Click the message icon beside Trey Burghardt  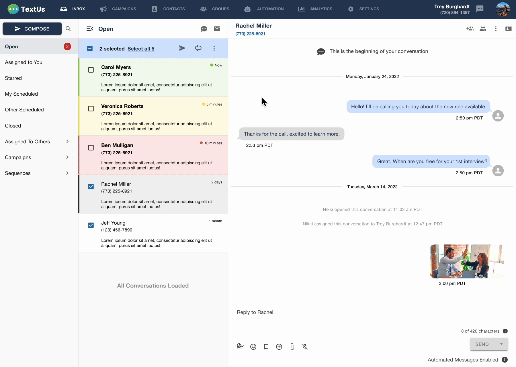click(x=480, y=9)
